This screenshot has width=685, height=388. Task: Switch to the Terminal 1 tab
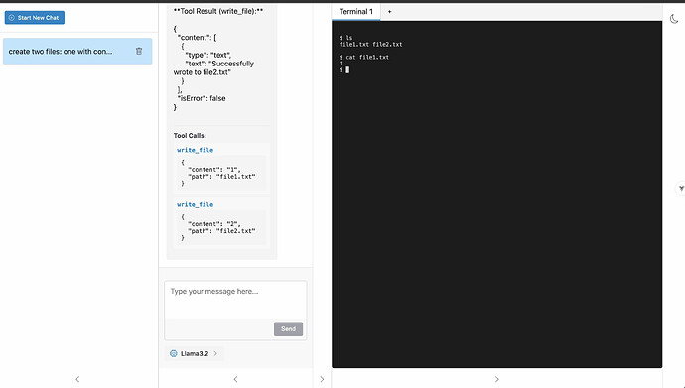click(x=356, y=12)
